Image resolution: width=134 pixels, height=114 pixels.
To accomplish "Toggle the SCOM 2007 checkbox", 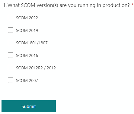I will [x=11, y=80].
